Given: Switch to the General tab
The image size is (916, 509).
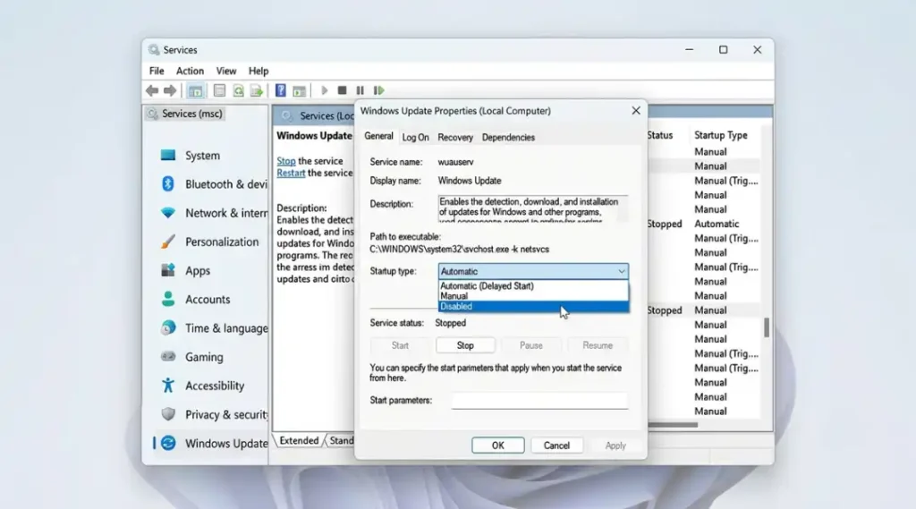Looking at the screenshot, I should pyautogui.click(x=378, y=136).
